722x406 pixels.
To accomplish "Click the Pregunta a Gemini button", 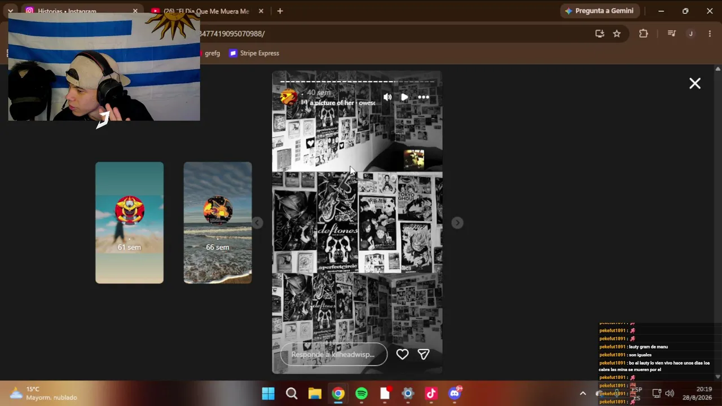I will click(599, 11).
